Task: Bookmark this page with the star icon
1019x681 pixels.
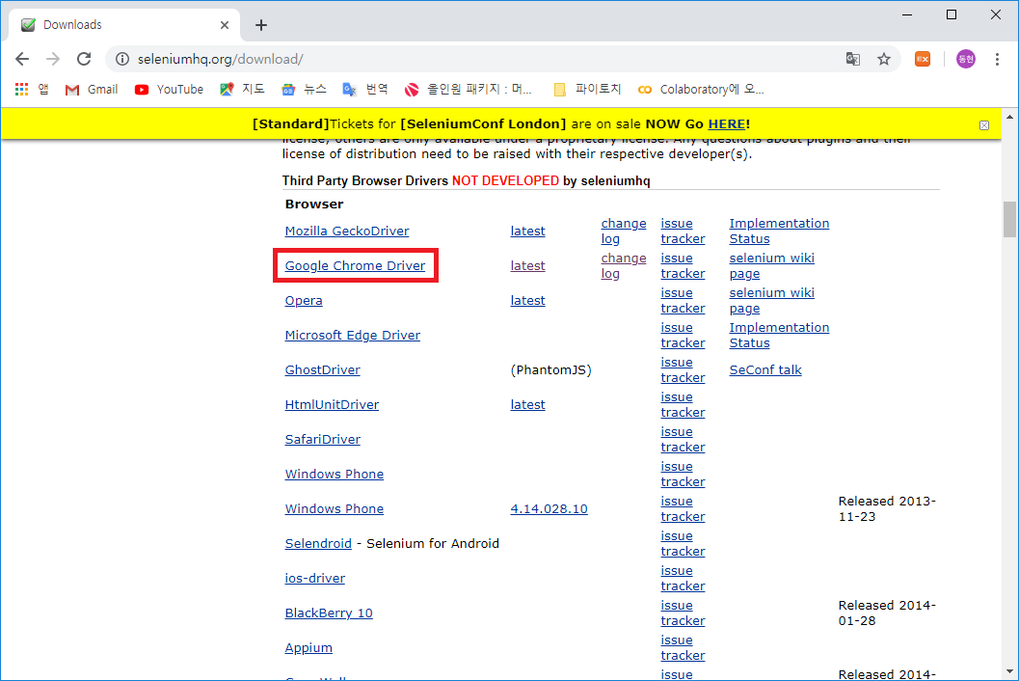Action: (x=884, y=59)
